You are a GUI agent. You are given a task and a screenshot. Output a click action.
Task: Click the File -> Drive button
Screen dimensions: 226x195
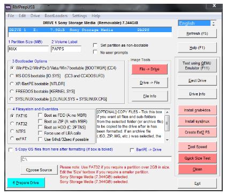(x=149, y=69)
